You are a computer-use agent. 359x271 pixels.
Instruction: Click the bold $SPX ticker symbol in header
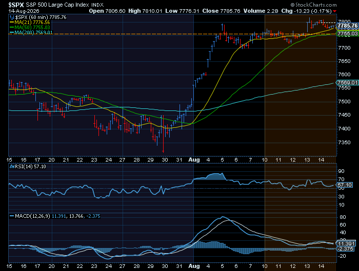(x=16, y=5)
